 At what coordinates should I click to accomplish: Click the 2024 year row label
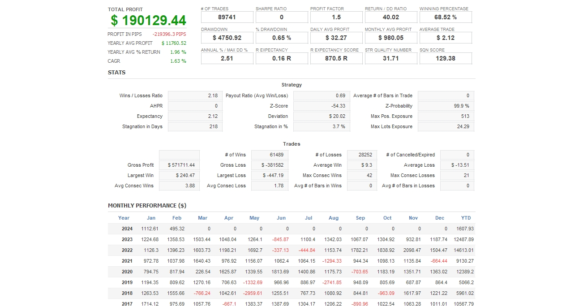127,229
